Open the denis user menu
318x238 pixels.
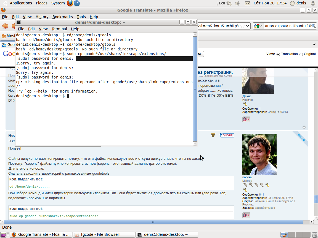[x=298, y=3]
